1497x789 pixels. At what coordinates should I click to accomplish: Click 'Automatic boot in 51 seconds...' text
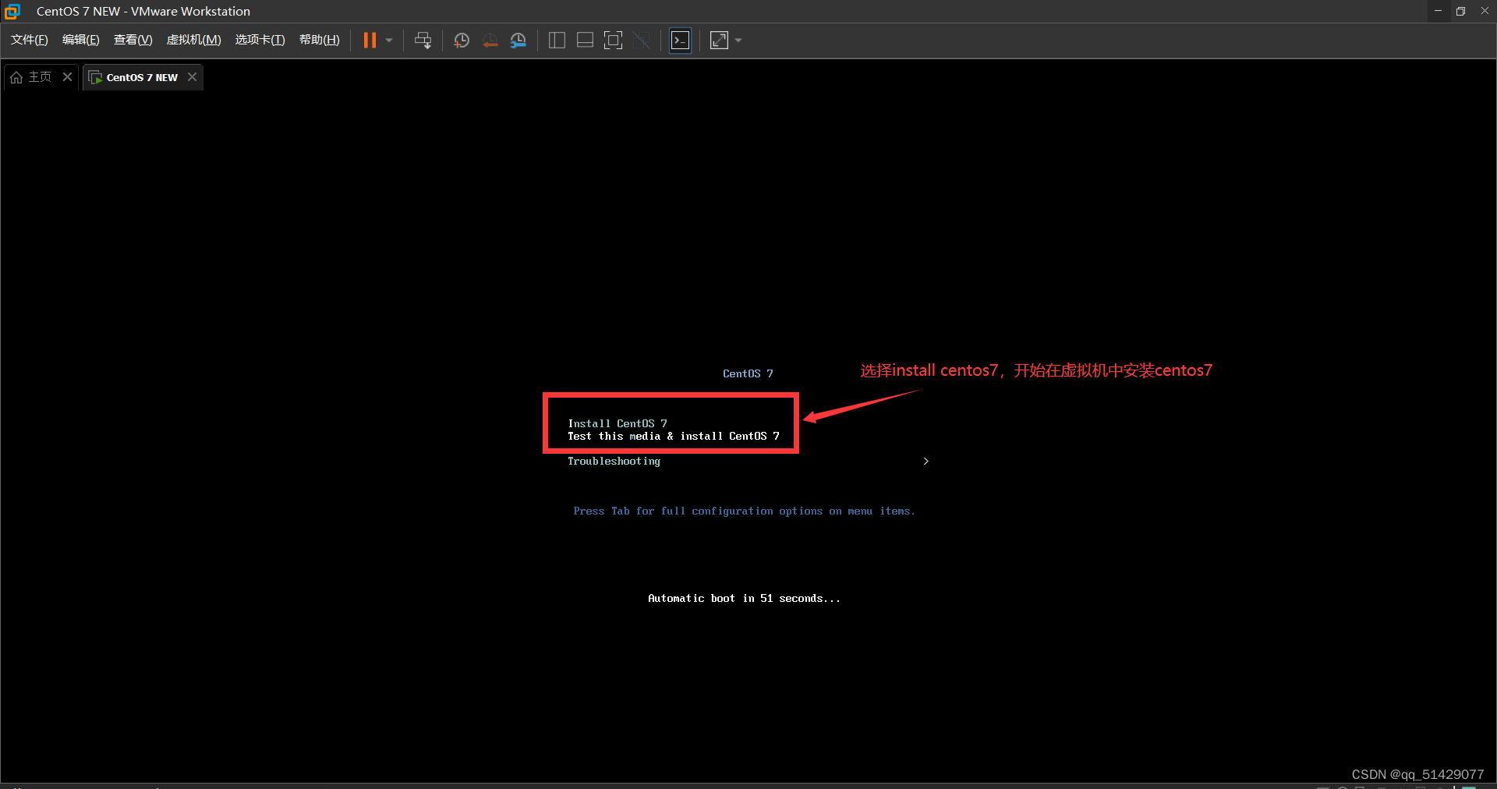[x=745, y=599]
